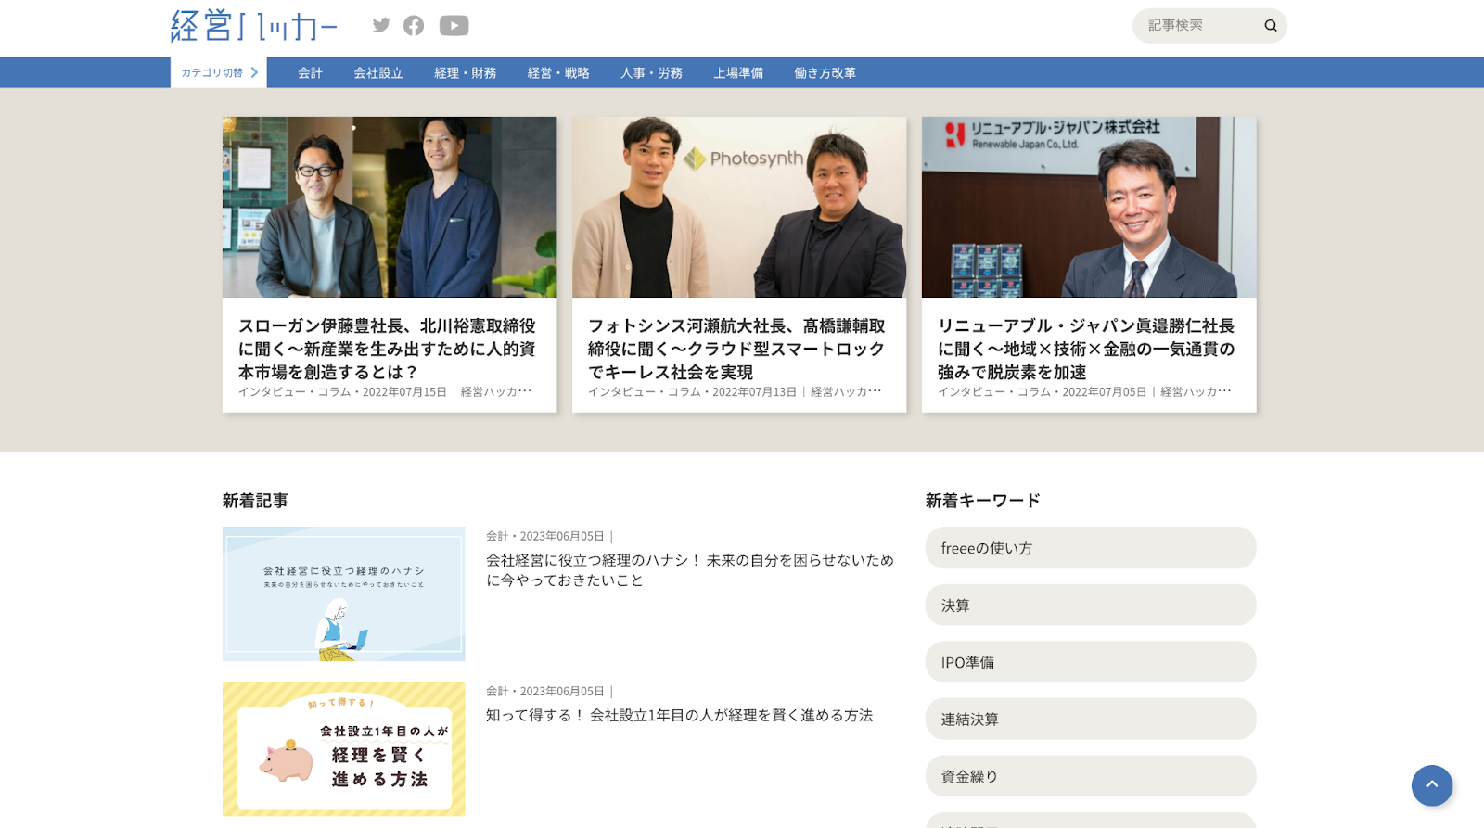The height and width of the screenshot is (828, 1484).
Task: Open the 人事・労務 menu item
Action: [651, 73]
